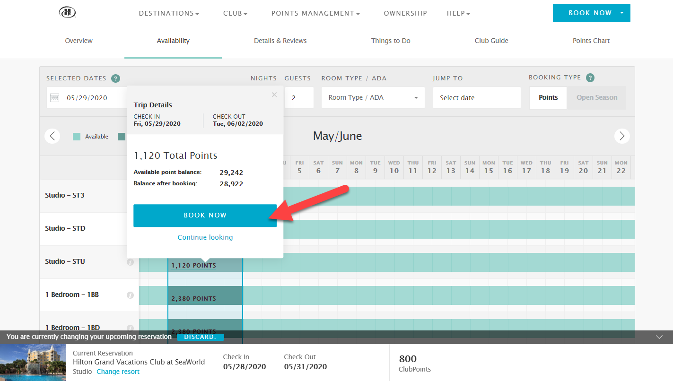Click the May/June month heading
The height and width of the screenshot is (381, 673).
338,136
